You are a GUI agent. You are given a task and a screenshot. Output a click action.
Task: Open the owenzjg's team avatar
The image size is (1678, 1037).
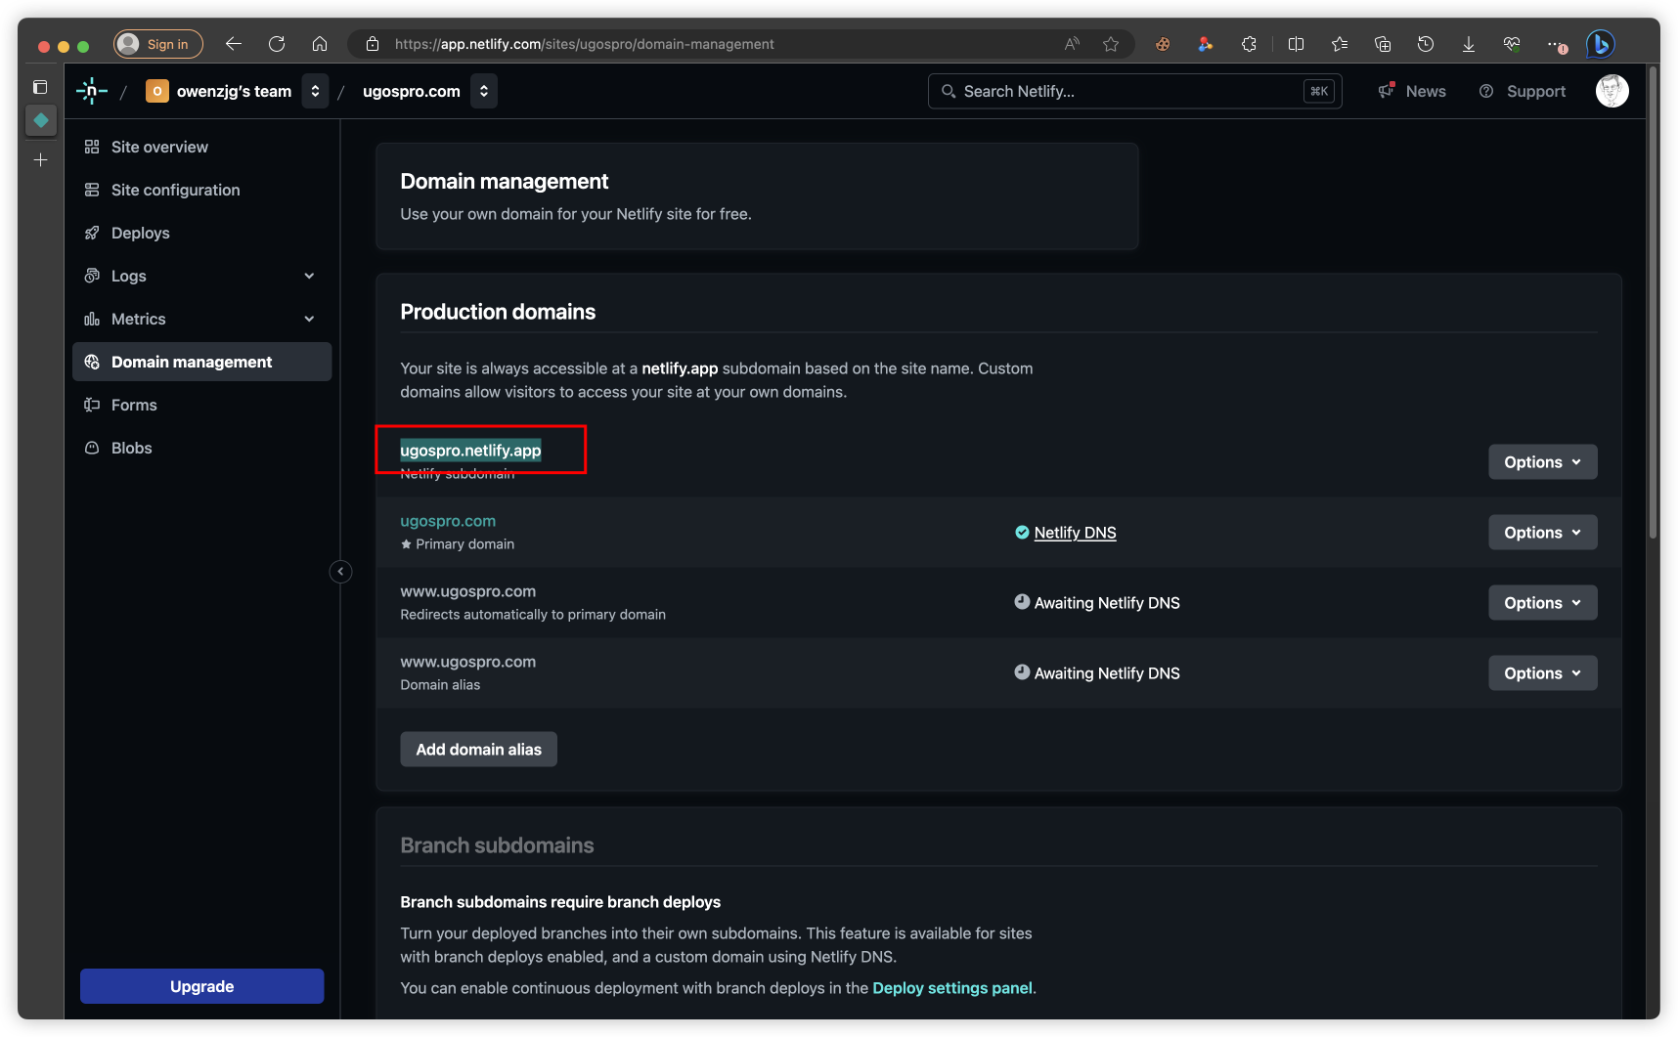point(156,91)
